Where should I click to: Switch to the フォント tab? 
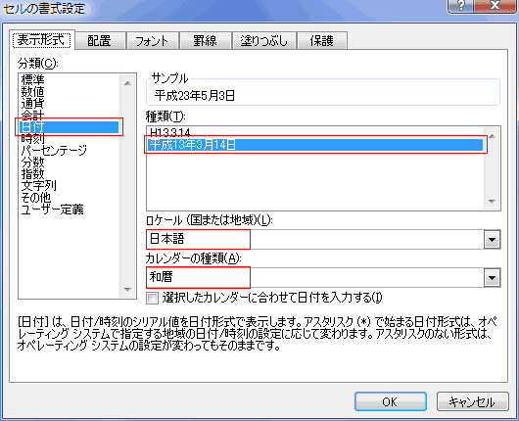(152, 41)
